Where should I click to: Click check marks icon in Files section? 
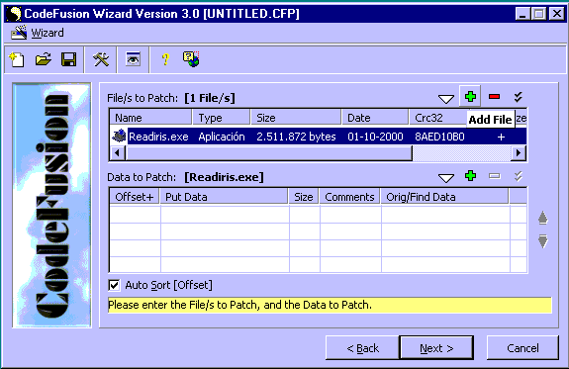[519, 97]
